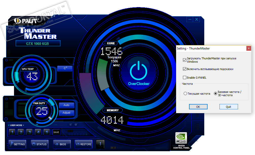255x155 pixels.
Task: Open NVIDIA Control Panel icon
Action: pyautogui.click(x=181, y=138)
